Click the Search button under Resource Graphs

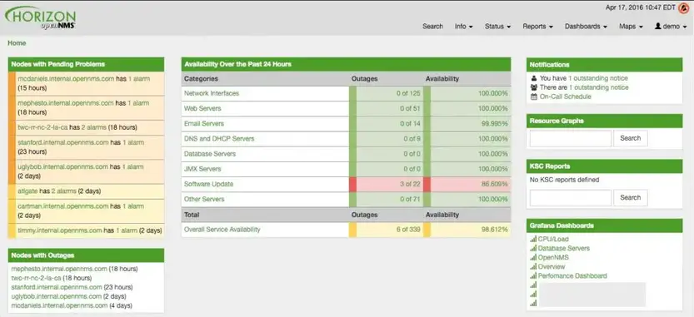(630, 138)
